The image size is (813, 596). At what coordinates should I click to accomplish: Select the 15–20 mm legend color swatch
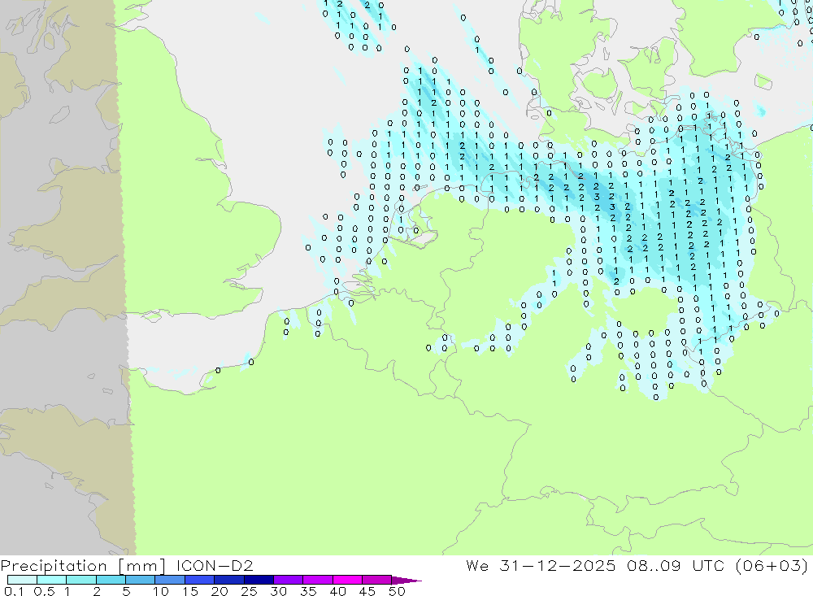[200, 580]
